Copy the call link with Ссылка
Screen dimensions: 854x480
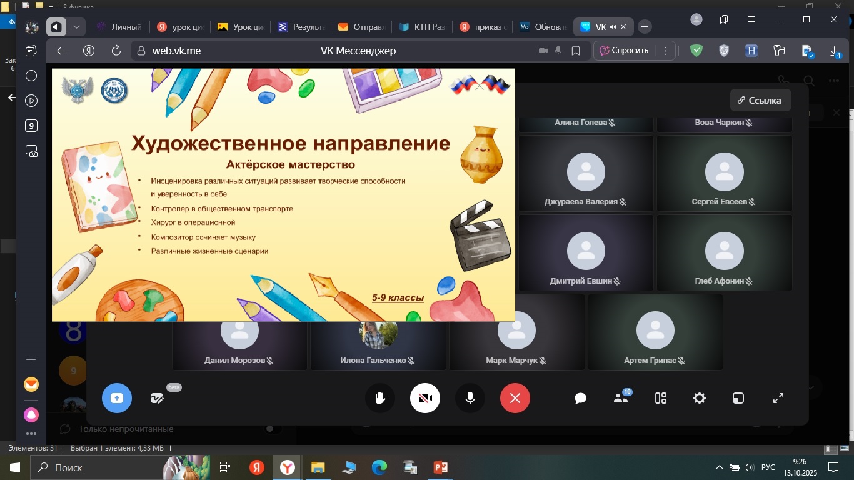(760, 100)
